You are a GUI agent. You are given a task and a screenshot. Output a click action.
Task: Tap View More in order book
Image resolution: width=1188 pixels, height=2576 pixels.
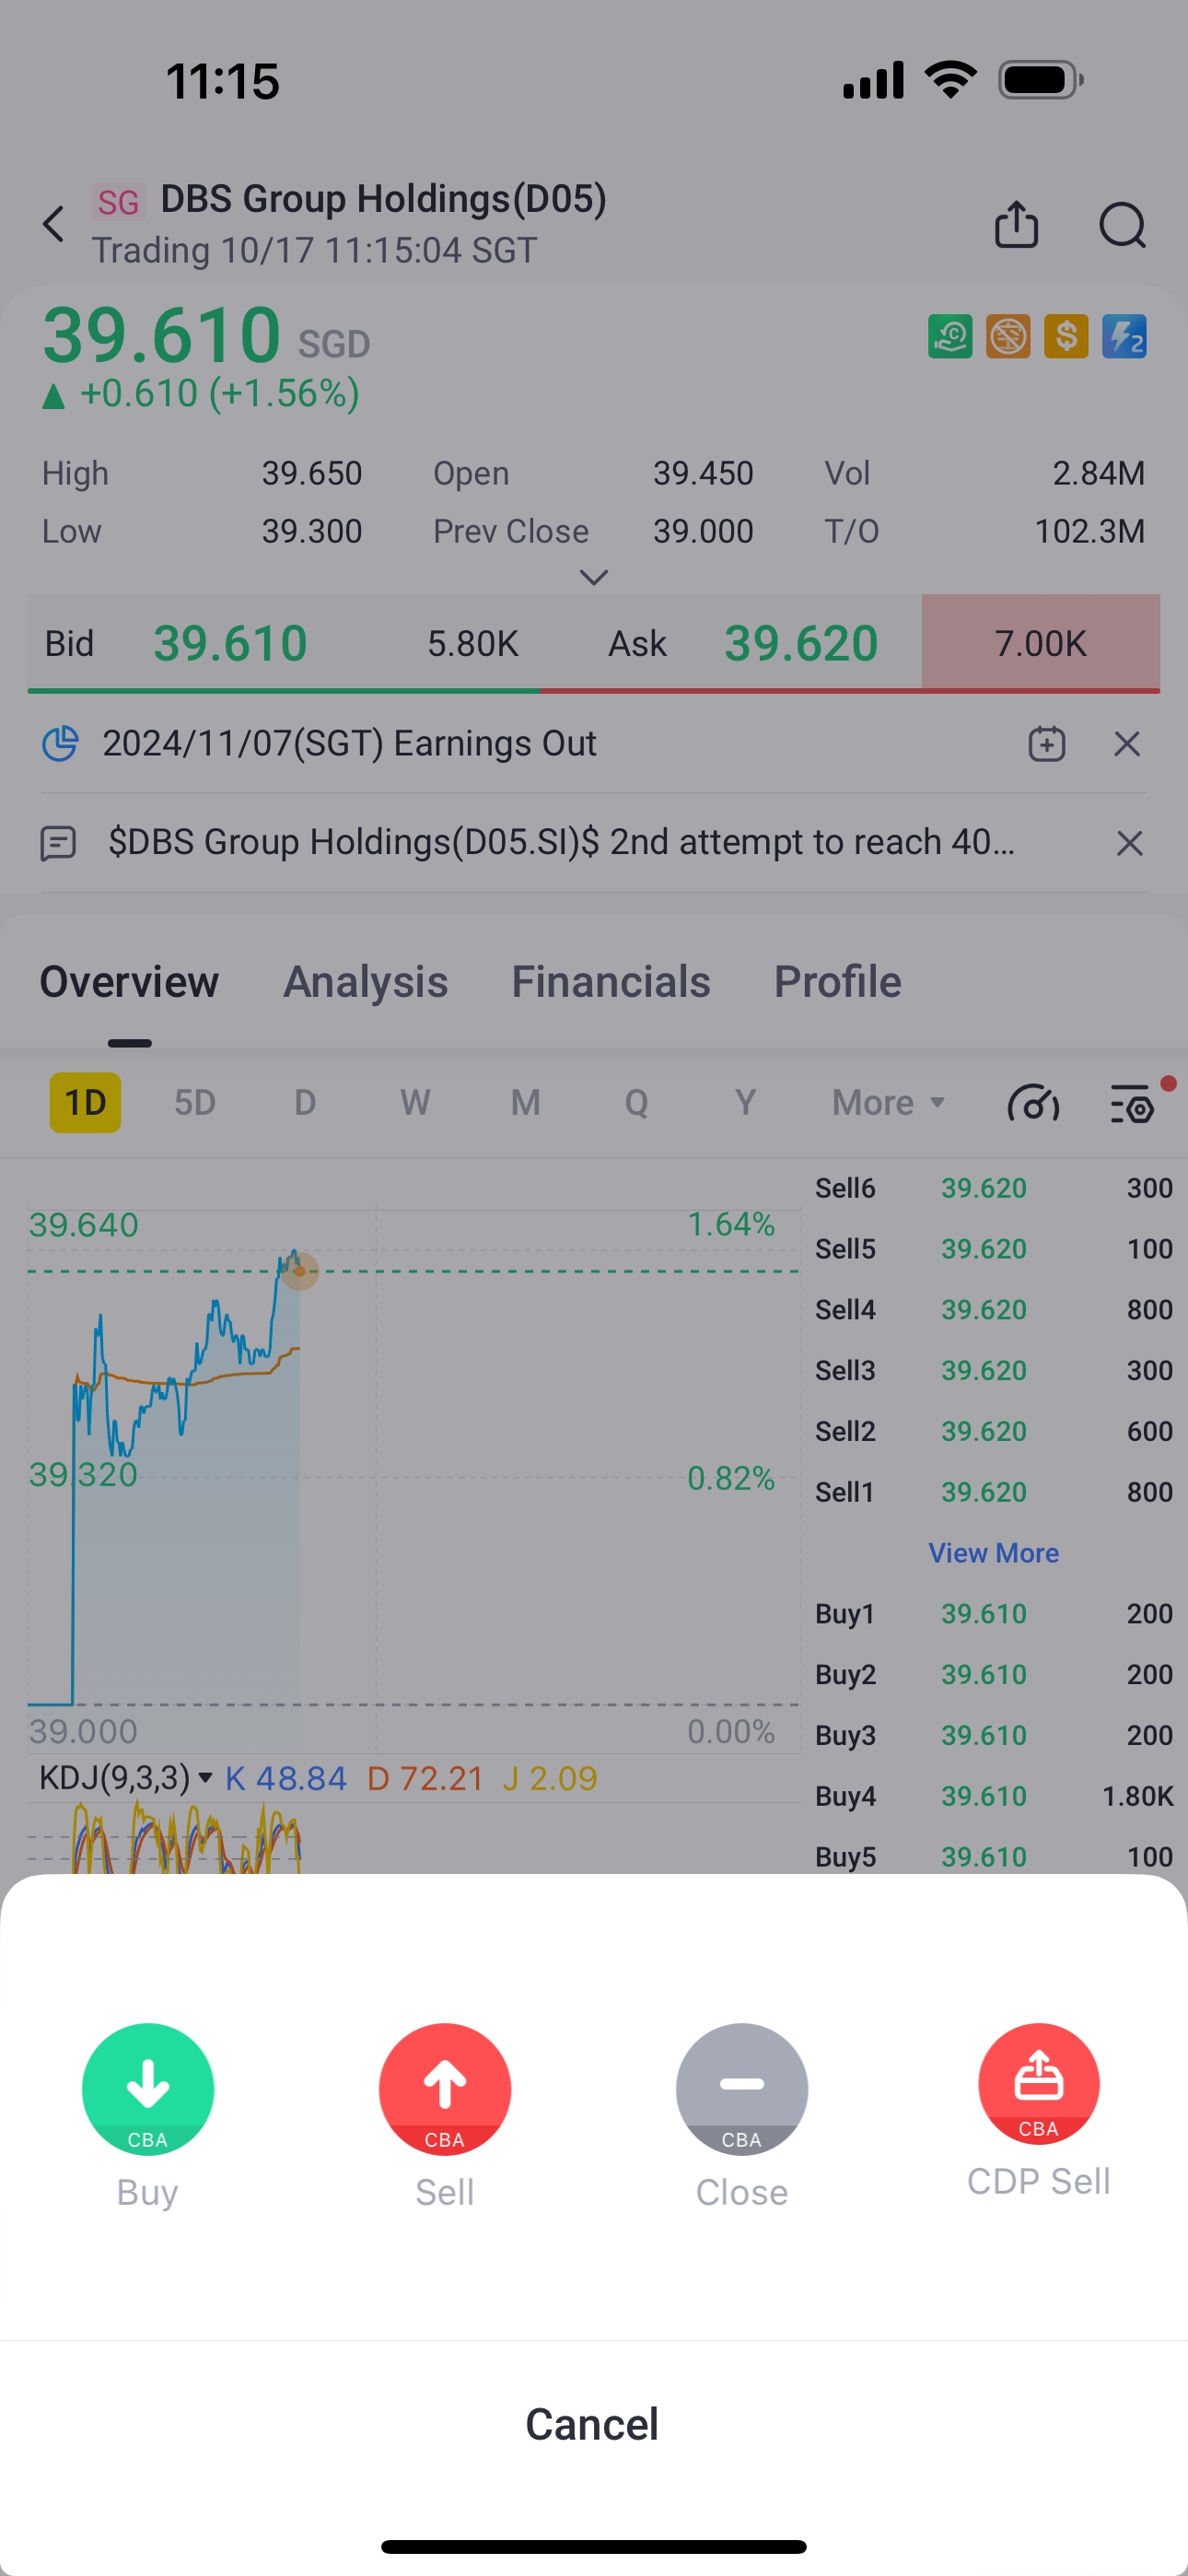pyautogui.click(x=993, y=1552)
